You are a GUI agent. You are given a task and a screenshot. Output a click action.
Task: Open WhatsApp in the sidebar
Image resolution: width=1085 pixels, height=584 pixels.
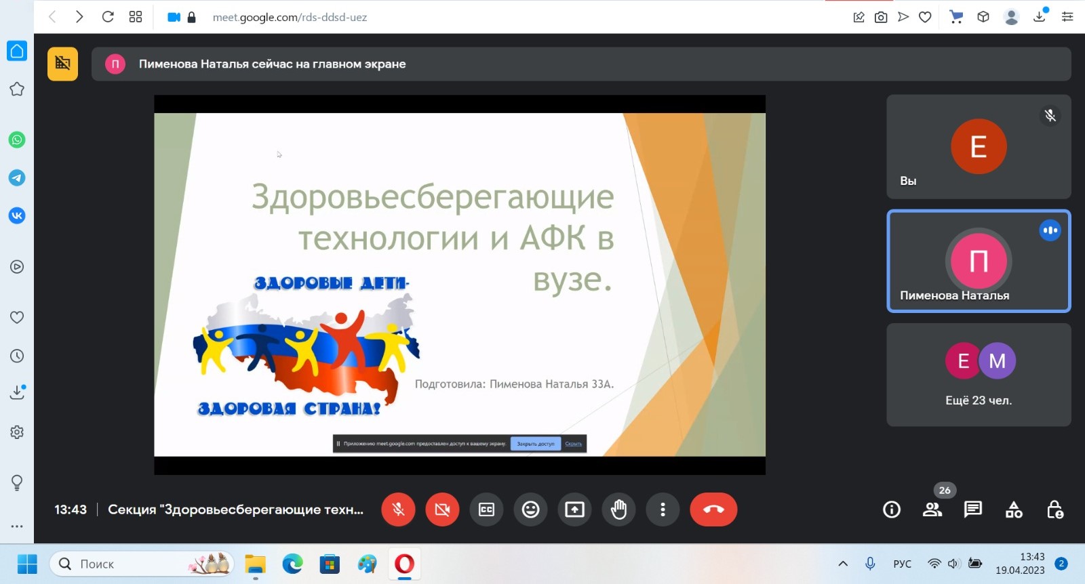coord(17,140)
